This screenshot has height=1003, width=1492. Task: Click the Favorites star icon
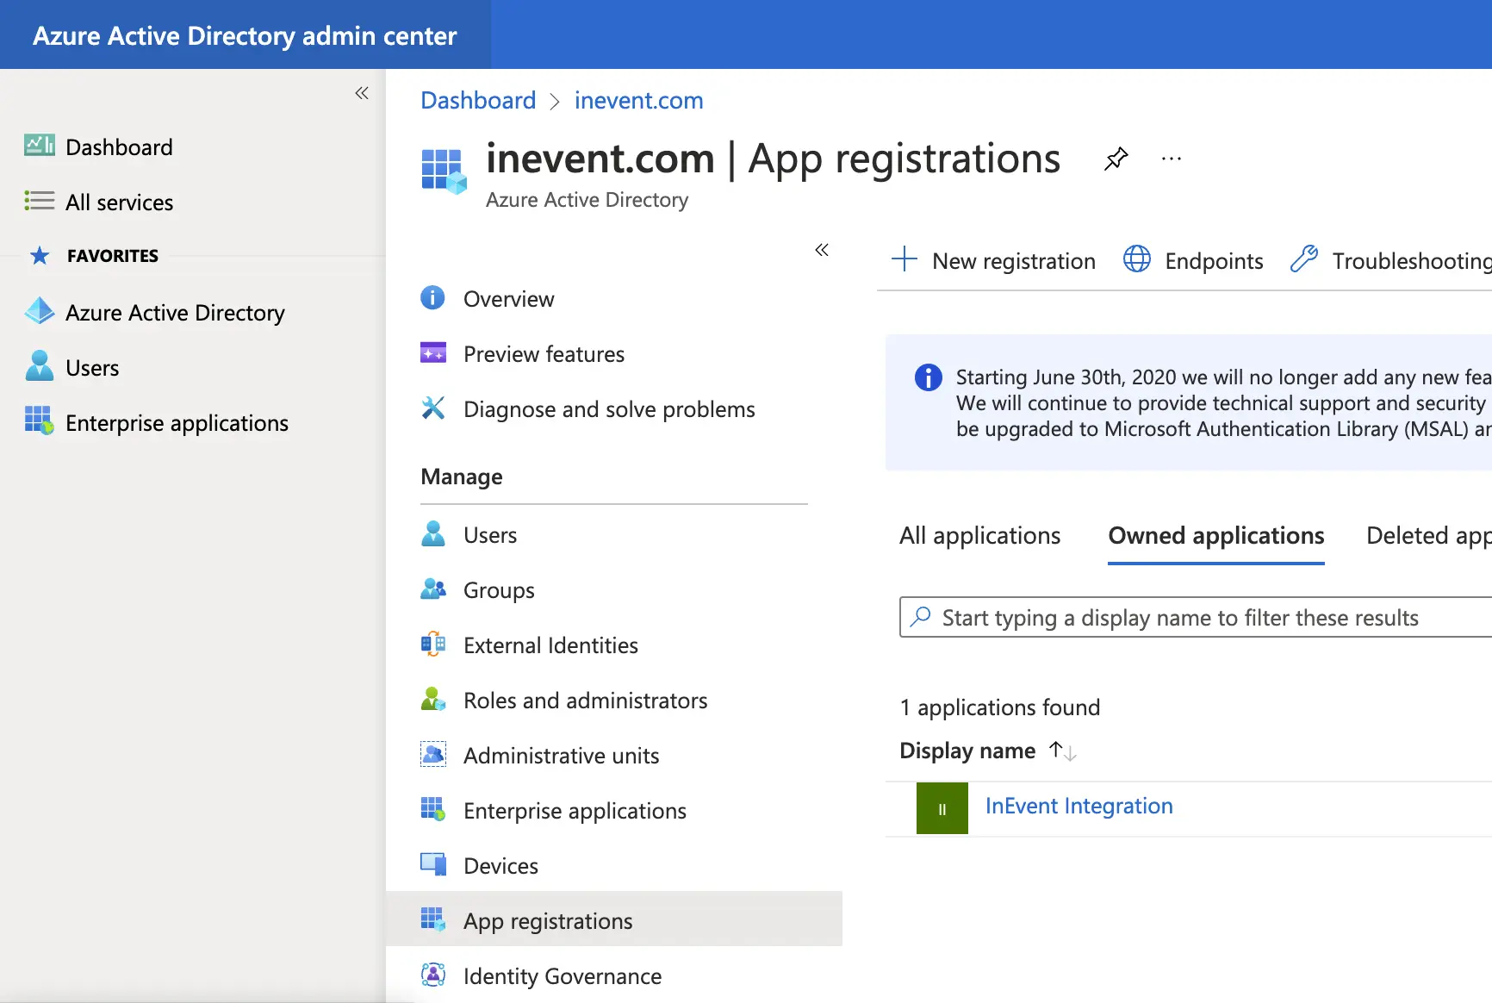[x=40, y=256]
